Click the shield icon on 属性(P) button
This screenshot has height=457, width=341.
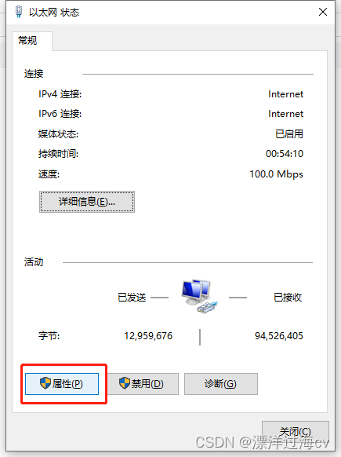click(45, 383)
